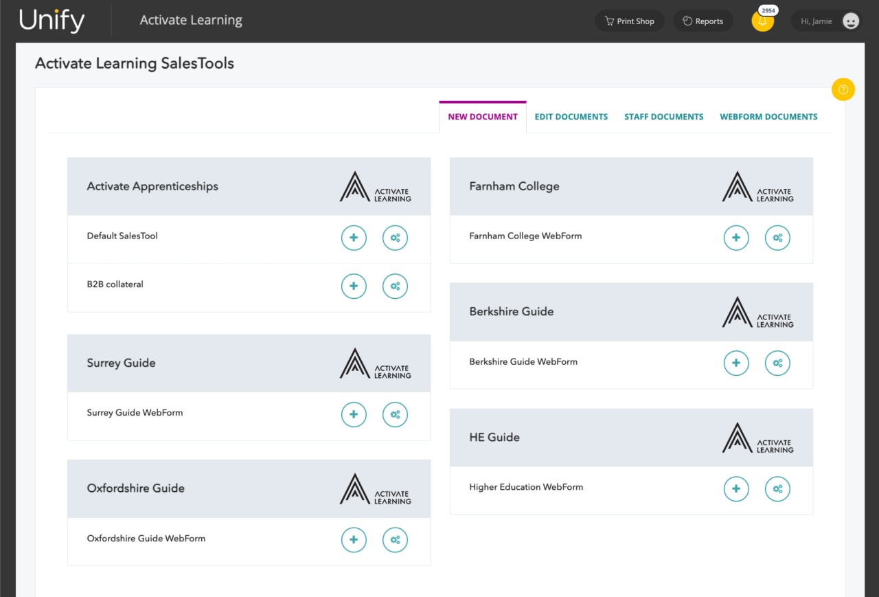Image resolution: width=879 pixels, height=597 pixels.
Task: Add a new Oxfordshire Guide WebForm document
Action: [x=354, y=540]
